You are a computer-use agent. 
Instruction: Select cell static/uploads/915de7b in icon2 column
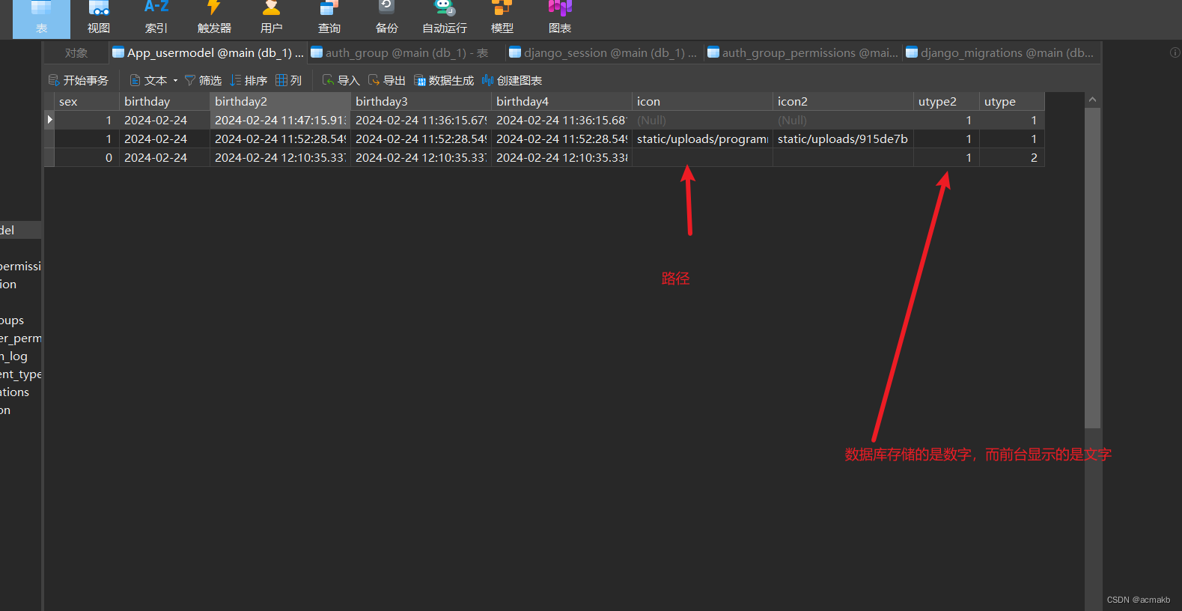coord(843,139)
